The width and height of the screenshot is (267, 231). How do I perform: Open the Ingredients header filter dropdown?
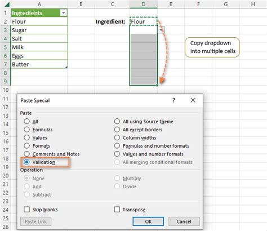(x=64, y=13)
